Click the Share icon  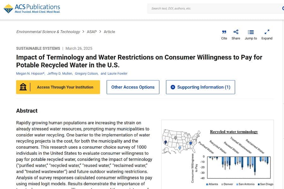pos(236,32)
